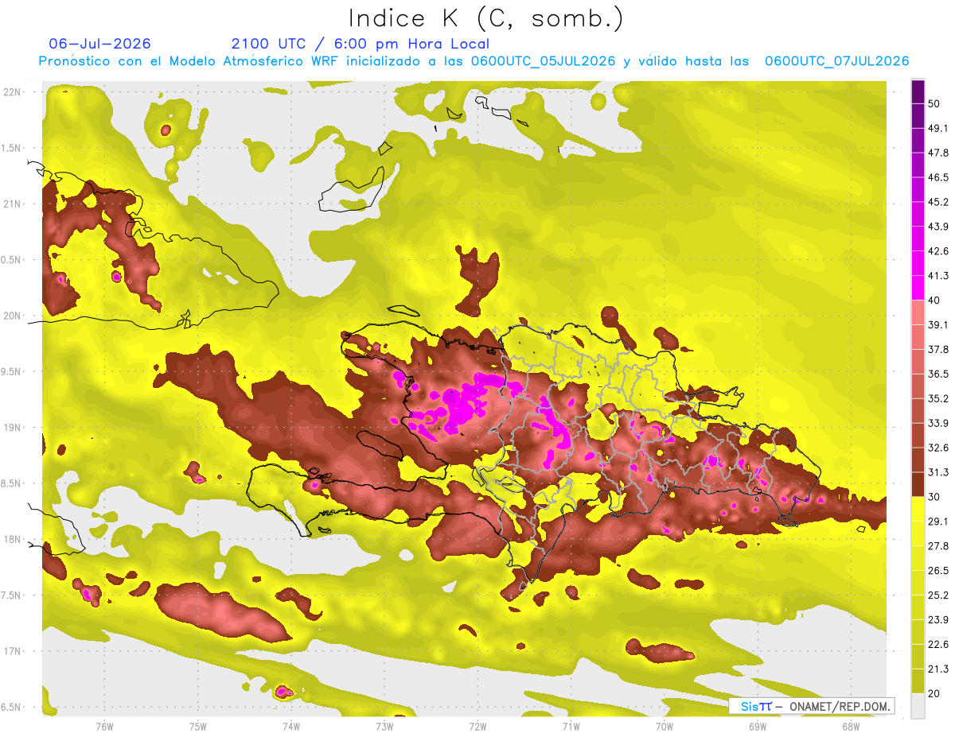
Task: Click the colorbar value '37.8'
Action: click(937, 349)
